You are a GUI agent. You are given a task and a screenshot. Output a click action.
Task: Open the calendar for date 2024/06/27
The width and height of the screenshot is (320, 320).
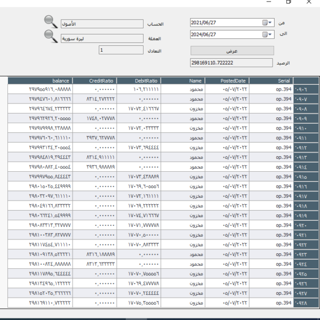pyautogui.click(x=267, y=34)
